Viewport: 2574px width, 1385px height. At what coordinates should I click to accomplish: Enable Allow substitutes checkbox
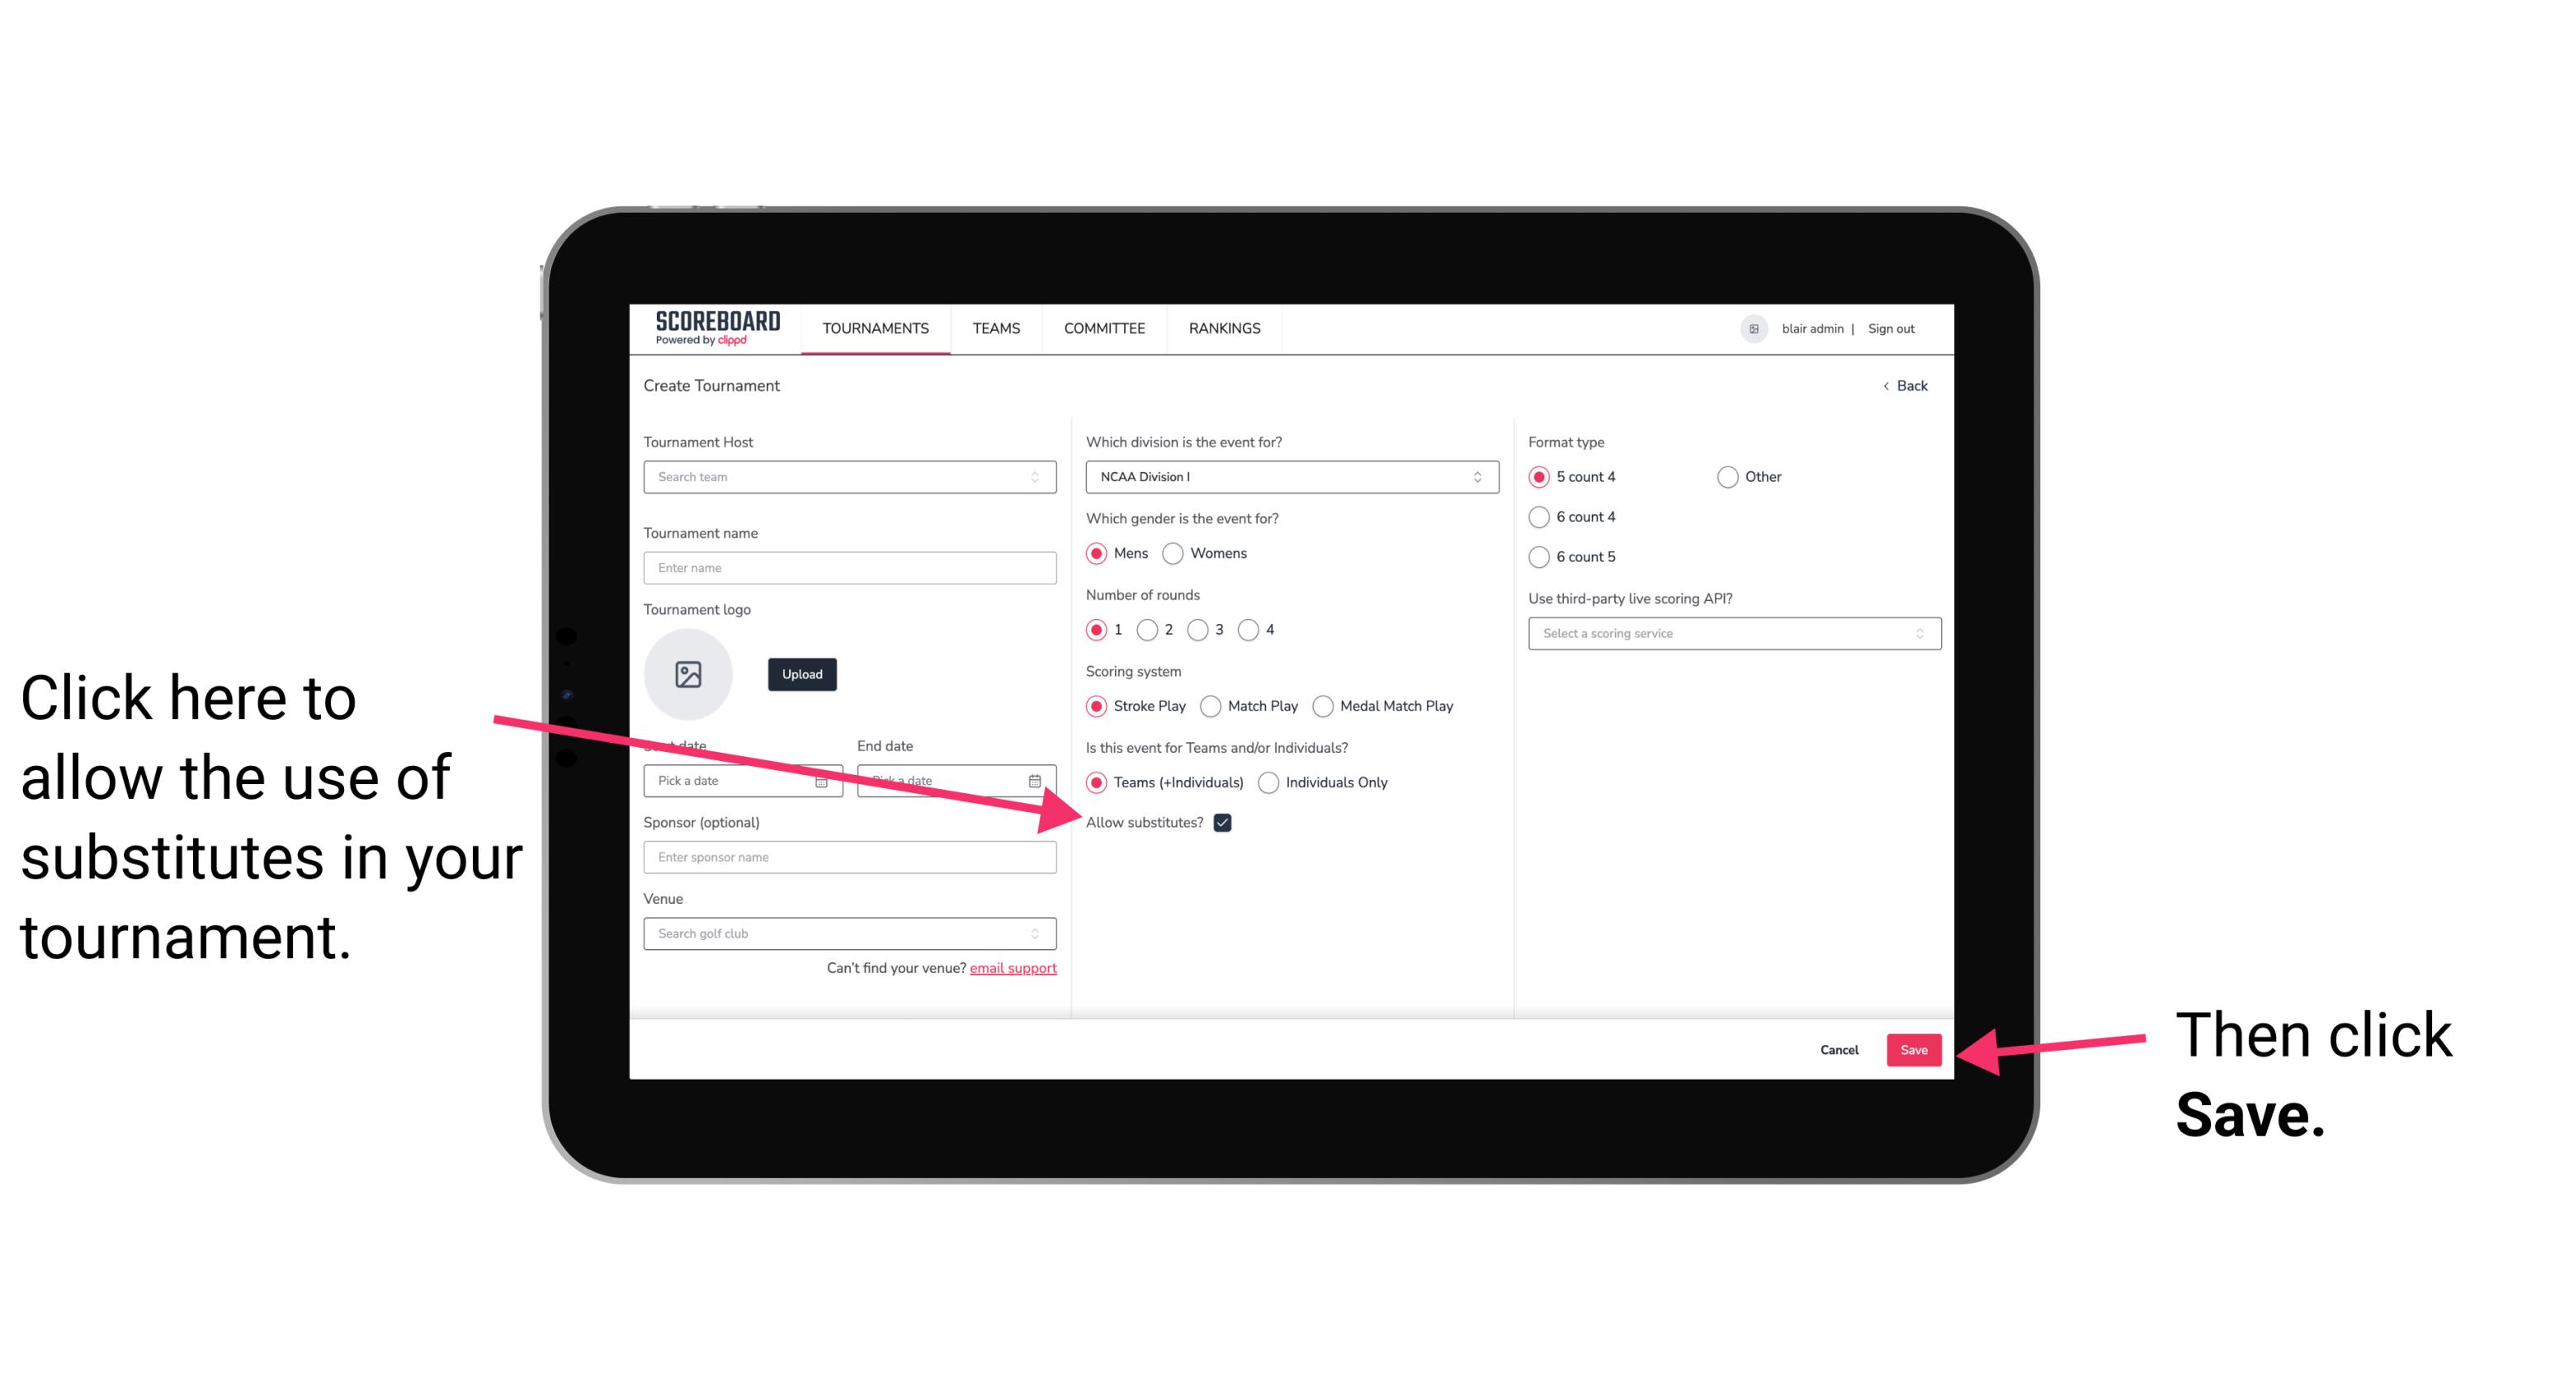coord(1224,822)
